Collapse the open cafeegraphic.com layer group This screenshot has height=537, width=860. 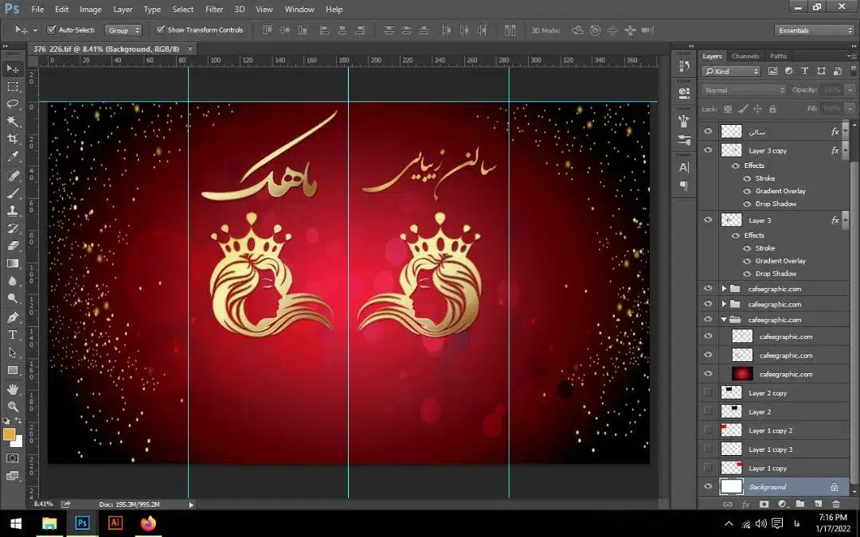[x=724, y=320]
